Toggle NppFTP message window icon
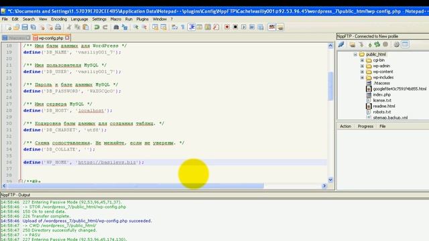Viewport: 429px width, 241px height. [x=405, y=44]
